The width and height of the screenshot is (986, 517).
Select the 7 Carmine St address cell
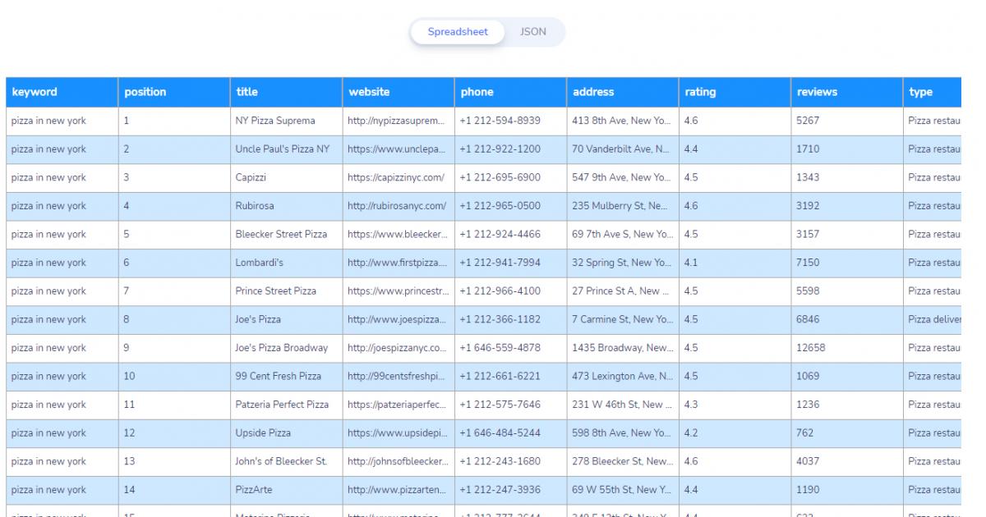coord(623,320)
